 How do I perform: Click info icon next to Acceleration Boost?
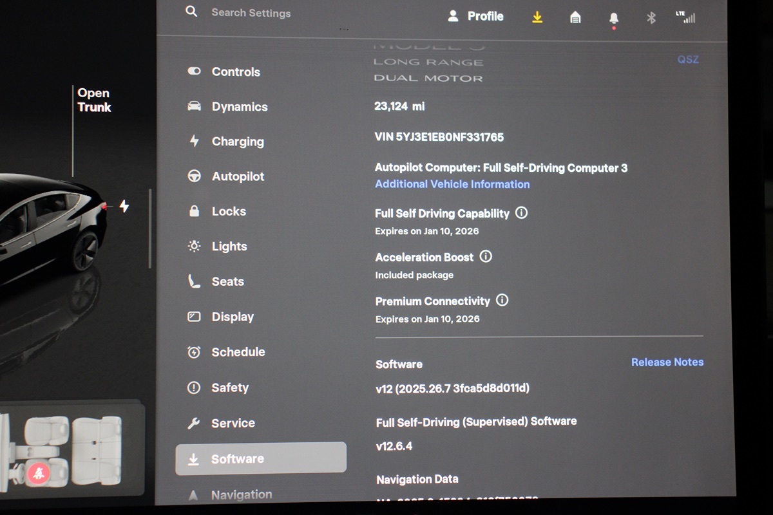point(486,257)
